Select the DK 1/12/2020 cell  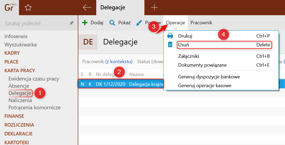click(x=110, y=84)
